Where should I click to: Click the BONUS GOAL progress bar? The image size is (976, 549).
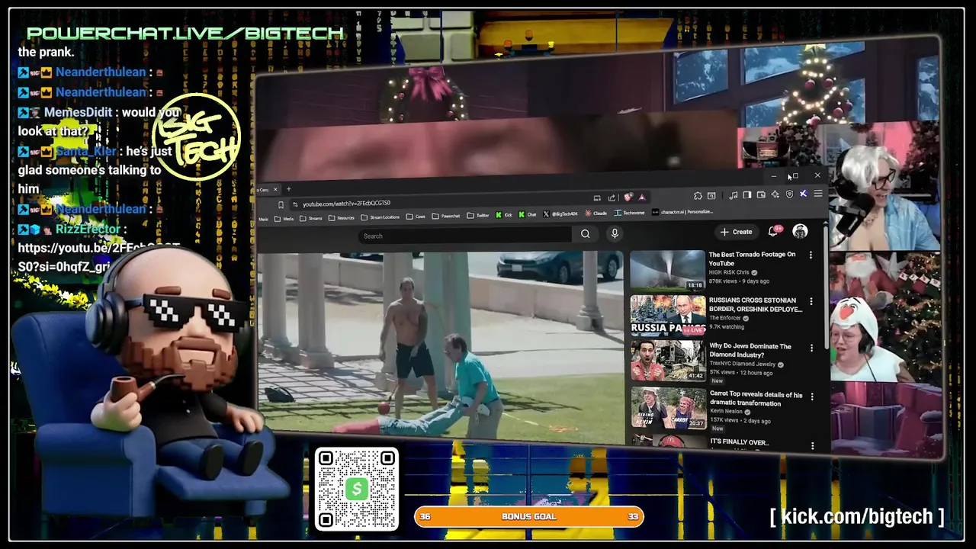coord(528,516)
